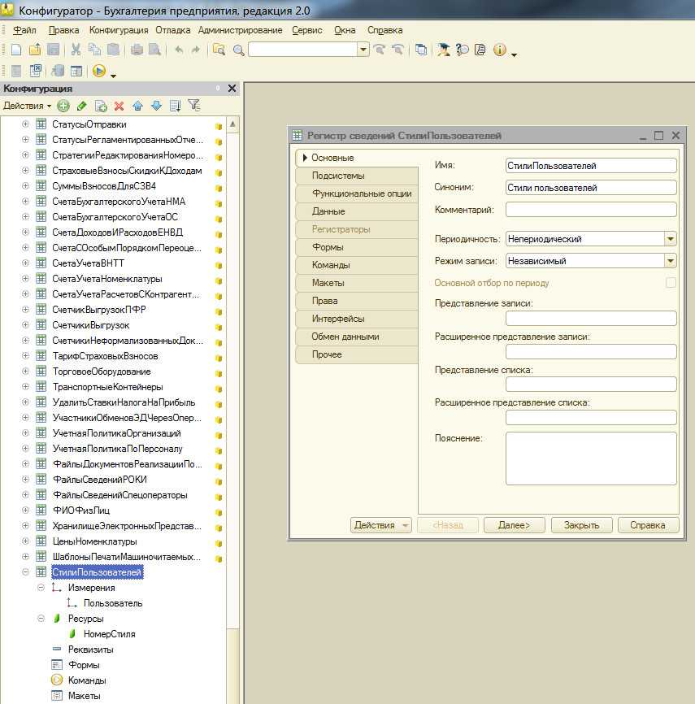Open the Периодичность dropdown
This screenshot has height=704, width=695.
pos(670,239)
